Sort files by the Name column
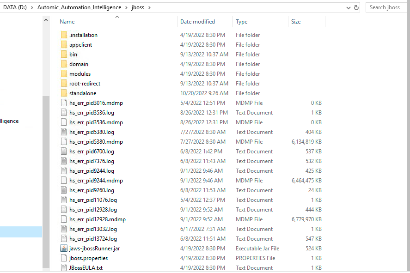Viewport: 410px width, 273px height. [x=67, y=22]
